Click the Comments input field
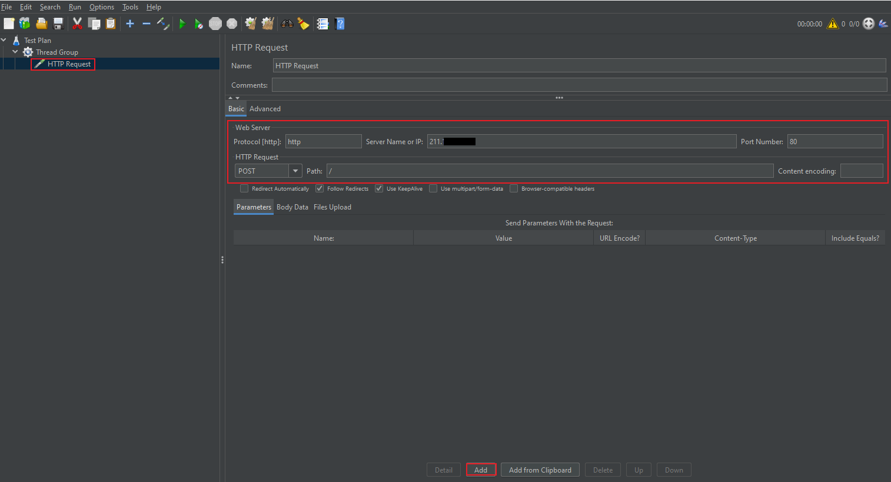This screenshot has height=482, width=891. [580, 85]
